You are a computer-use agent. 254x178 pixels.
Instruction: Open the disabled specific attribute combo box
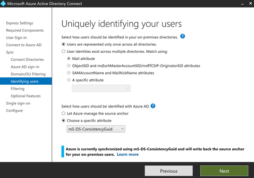point(101,88)
